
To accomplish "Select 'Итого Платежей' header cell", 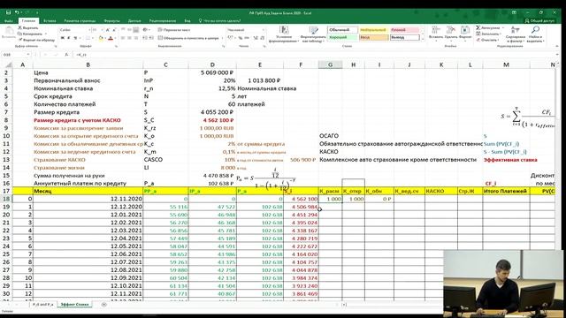I will coord(506,191).
